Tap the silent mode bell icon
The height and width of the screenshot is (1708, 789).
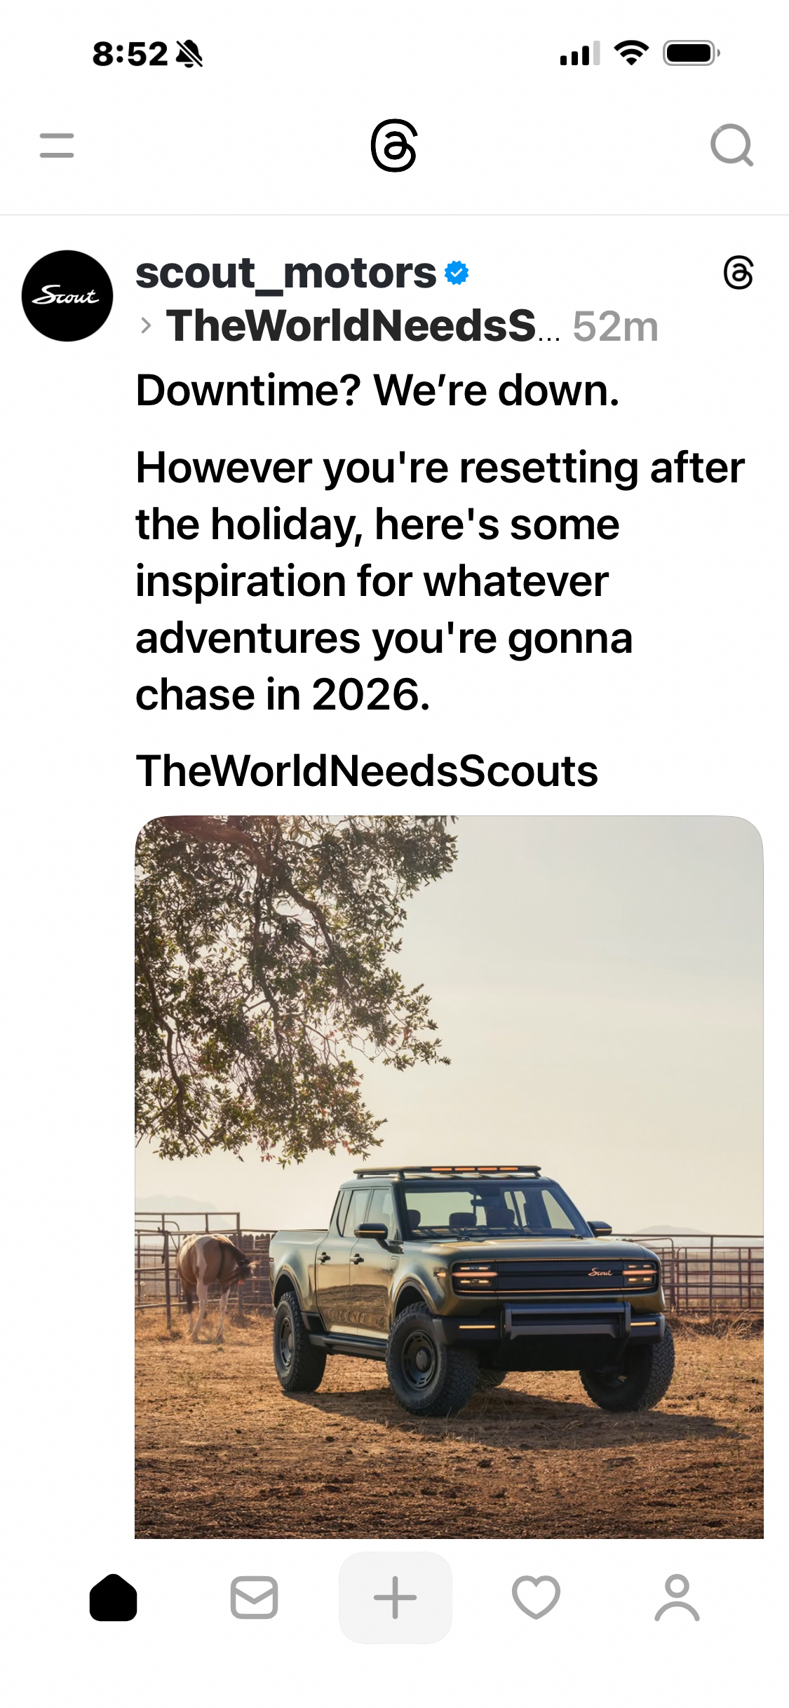(189, 54)
